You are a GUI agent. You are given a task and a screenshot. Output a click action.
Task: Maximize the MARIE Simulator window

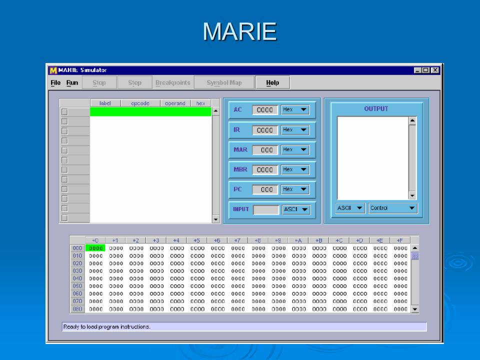426,70
